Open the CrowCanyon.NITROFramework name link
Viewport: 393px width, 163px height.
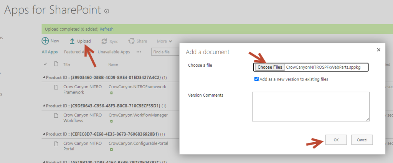pos(137,87)
